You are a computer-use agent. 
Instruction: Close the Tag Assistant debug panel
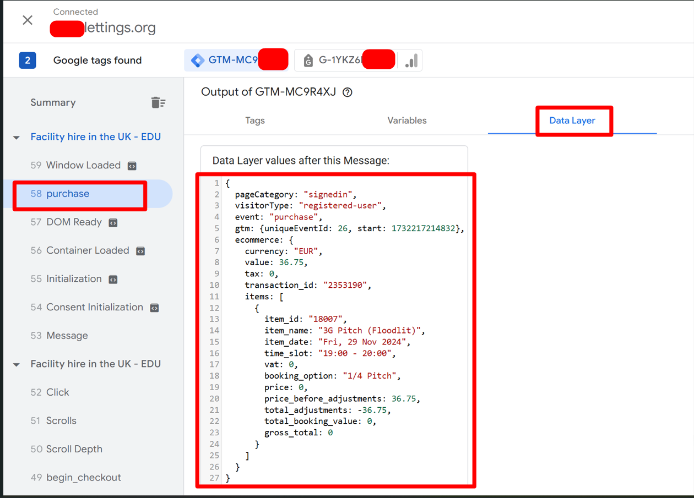(x=28, y=20)
